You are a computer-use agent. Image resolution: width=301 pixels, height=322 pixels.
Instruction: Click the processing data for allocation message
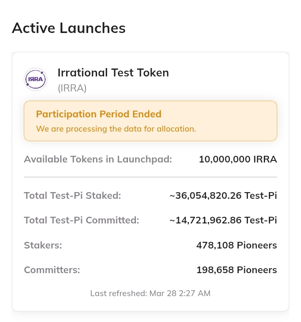tap(116, 129)
